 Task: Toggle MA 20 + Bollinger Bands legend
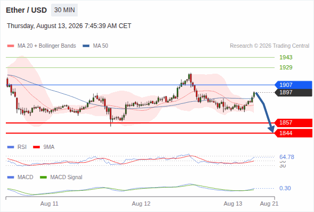[x=42, y=46]
